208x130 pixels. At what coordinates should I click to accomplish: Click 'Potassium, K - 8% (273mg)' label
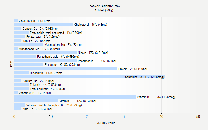point(62,65)
